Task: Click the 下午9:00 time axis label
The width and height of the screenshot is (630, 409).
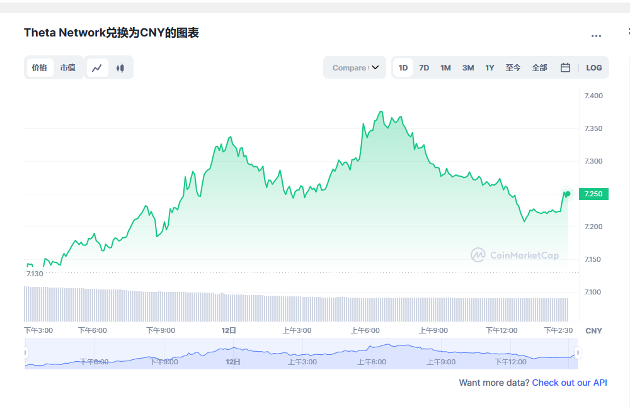Action: [161, 330]
